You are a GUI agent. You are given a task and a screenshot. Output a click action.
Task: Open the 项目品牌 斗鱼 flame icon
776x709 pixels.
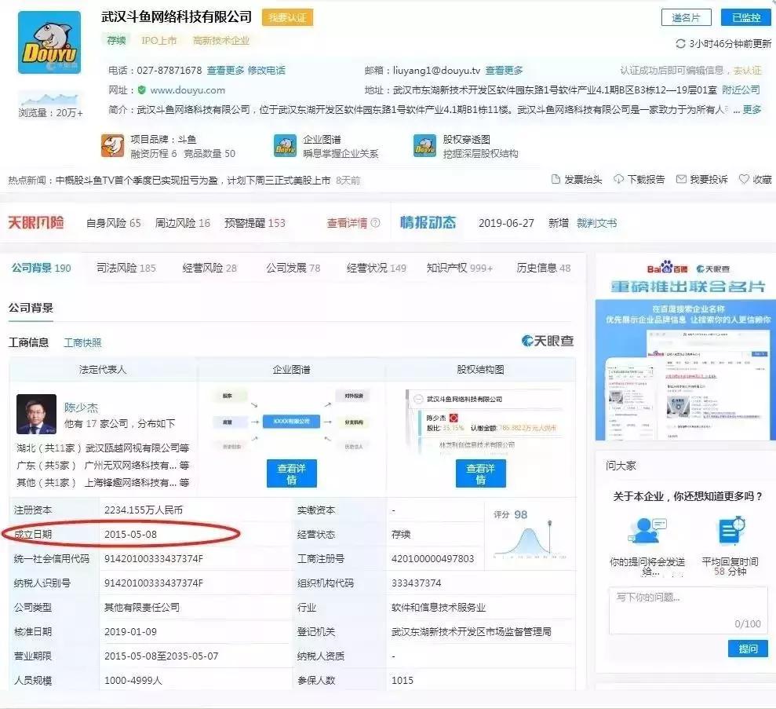coord(112,146)
